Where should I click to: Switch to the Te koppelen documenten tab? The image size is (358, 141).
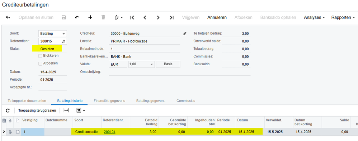pos(27,101)
